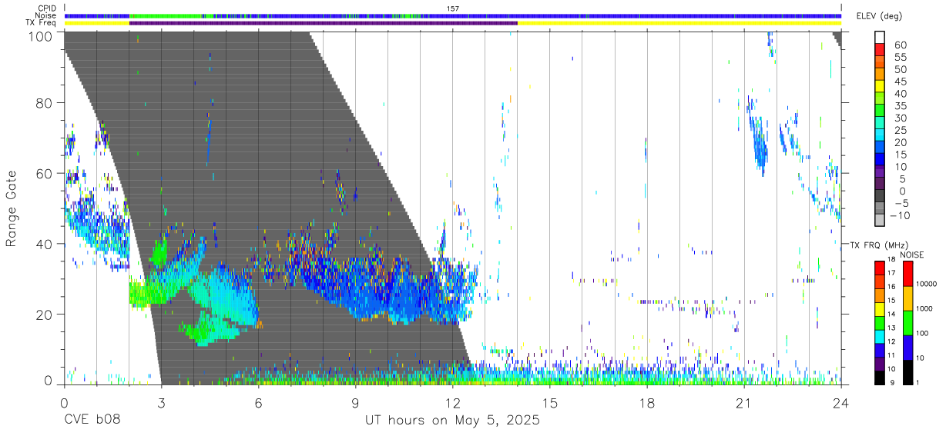Viewport: 946px width, 436px height.
Task: Click the 9 tick on the UT hours axis
Action: coord(355,402)
